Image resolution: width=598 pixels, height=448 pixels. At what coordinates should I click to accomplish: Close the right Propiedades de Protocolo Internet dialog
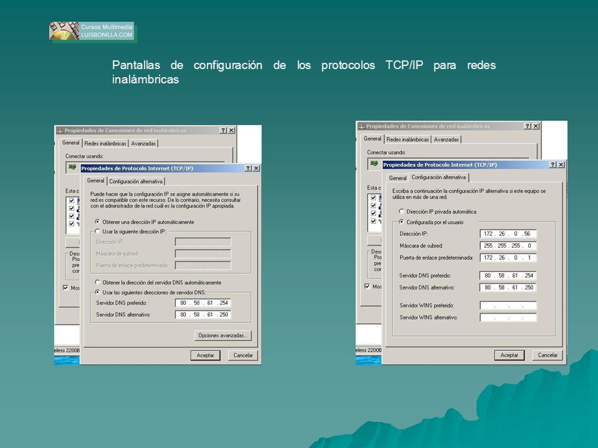[x=561, y=164]
